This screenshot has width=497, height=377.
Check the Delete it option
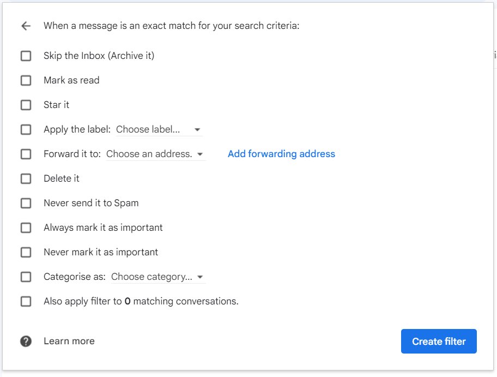26,178
